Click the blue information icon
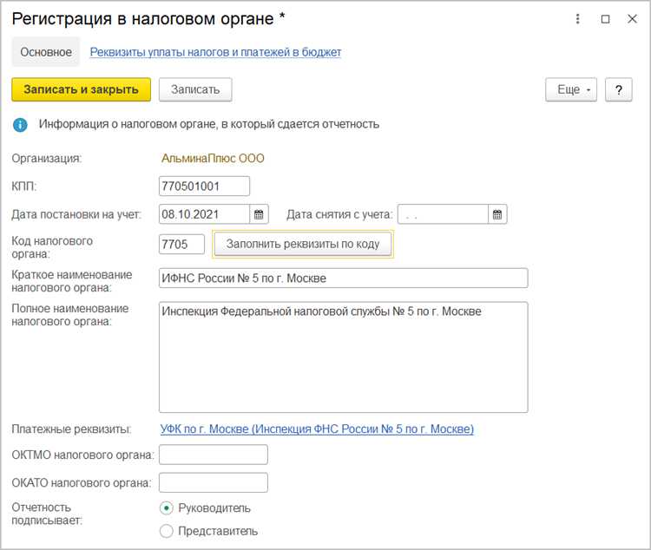Image resolution: width=651 pixels, height=550 pixels. 20,125
